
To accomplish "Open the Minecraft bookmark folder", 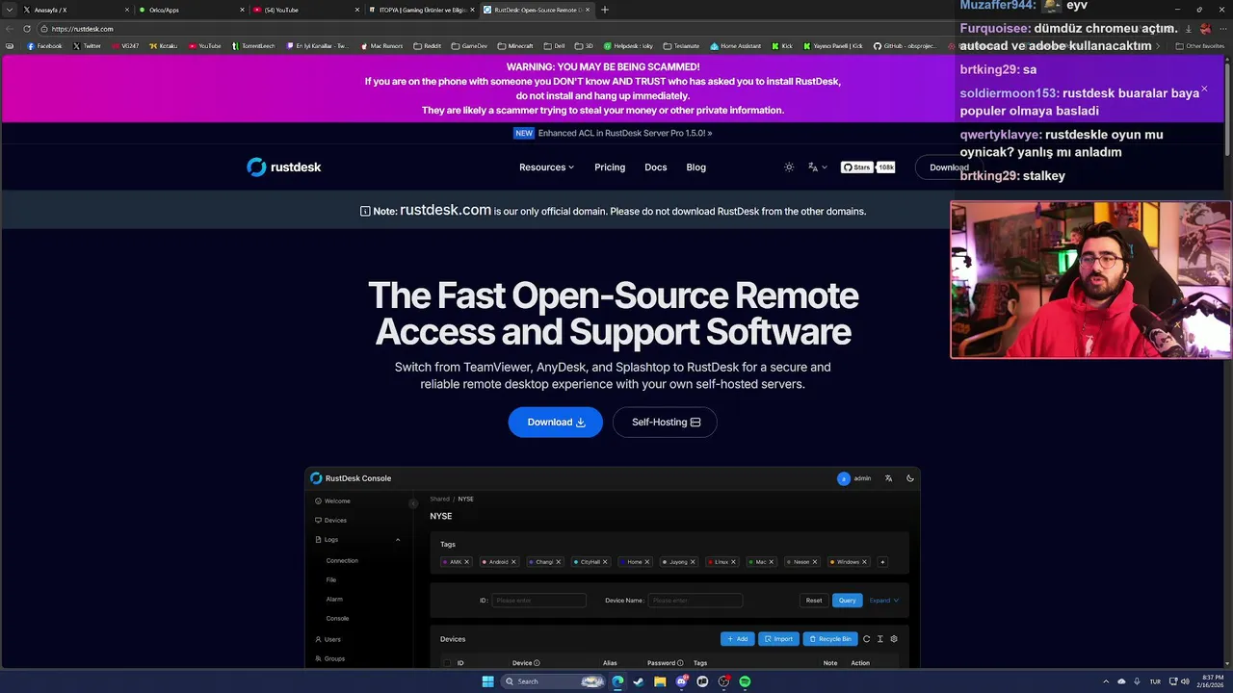I will [515, 46].
